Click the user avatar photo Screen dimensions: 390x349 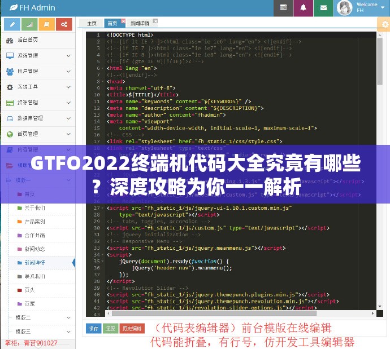pyautogui.click(x=344, y=8)
